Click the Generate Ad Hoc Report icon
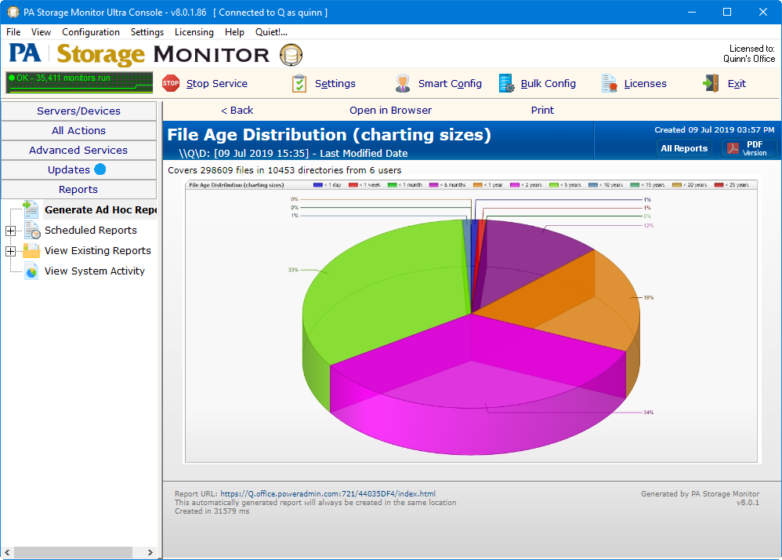782x560 pixels. click(x=31, y=210)
